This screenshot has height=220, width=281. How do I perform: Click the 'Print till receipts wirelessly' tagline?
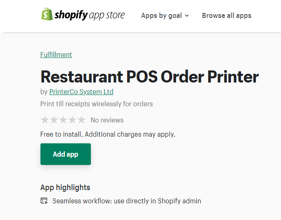point(96,104)
